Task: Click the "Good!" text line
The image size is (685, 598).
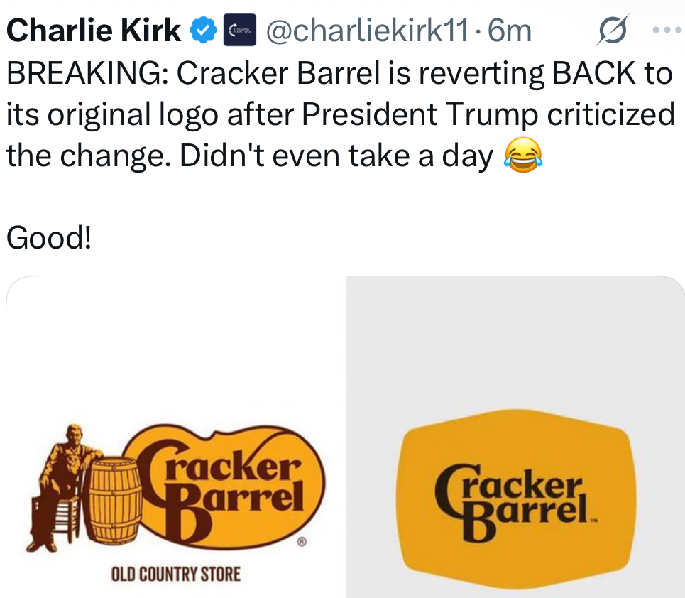Action: pyautogui.click(x=48, y=238)
